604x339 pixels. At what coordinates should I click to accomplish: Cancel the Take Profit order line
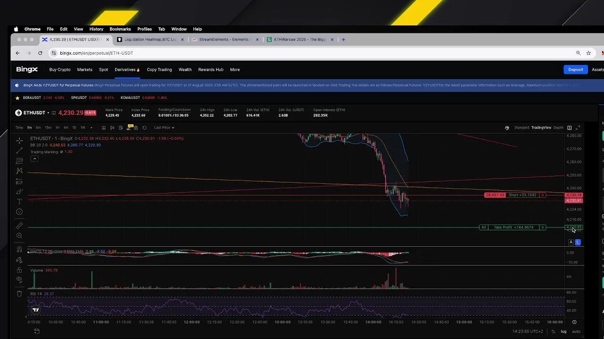[x=543, y=227]
